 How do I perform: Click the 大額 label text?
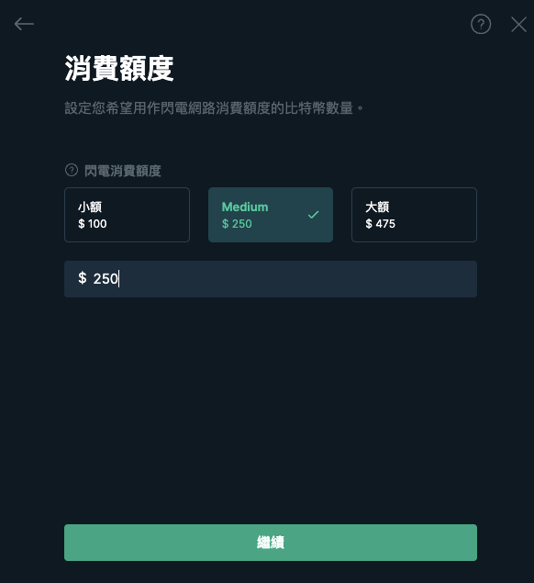click(x=377, y=207)
